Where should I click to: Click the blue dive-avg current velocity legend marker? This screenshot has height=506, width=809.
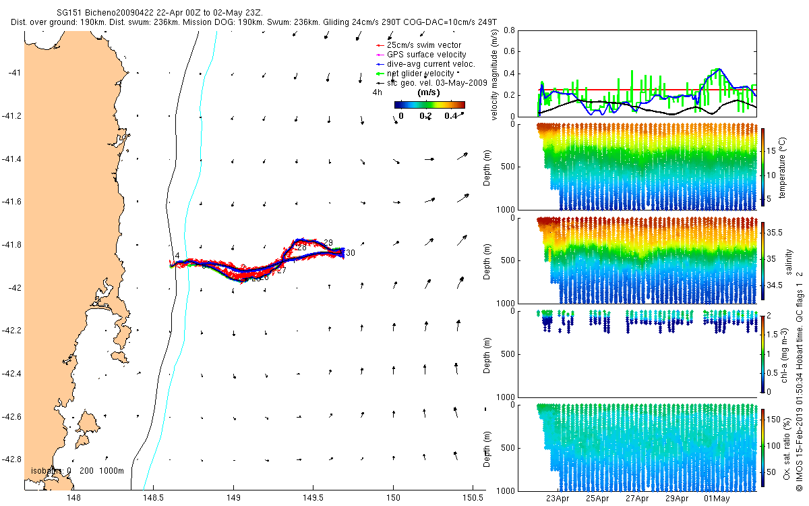tap(381, 64)
